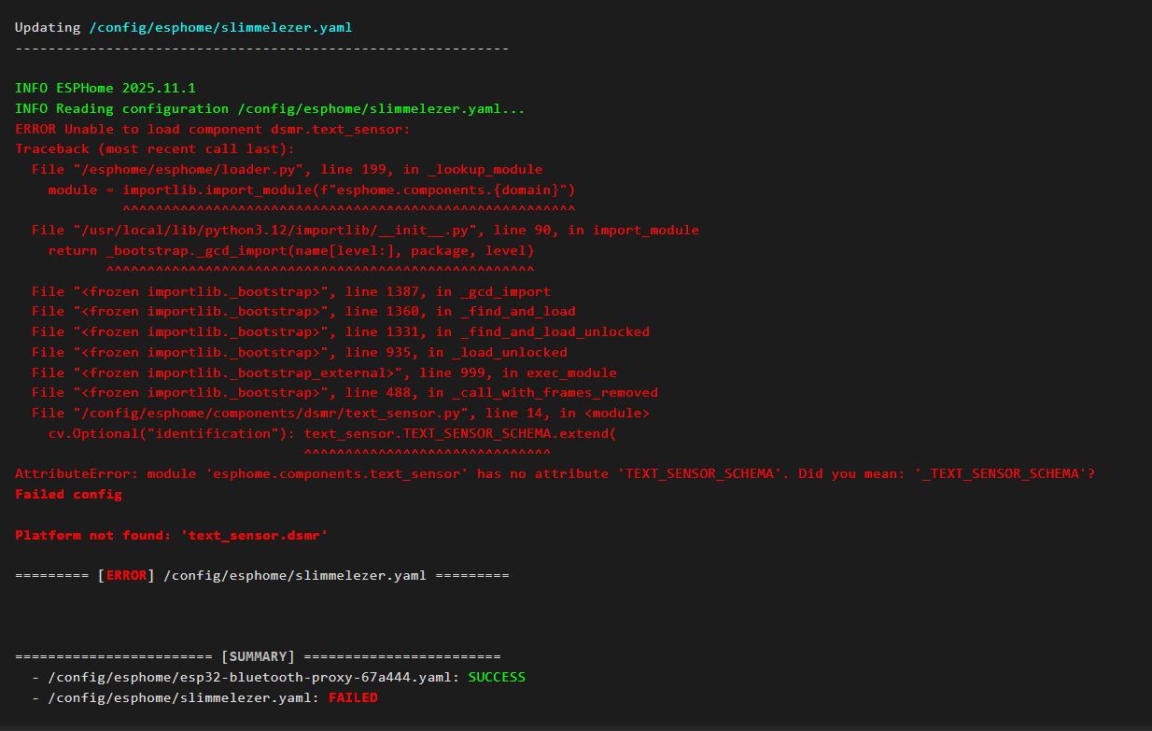Click the 'ERROR Unable to load component' line
Screen dimensions: 1152x731
pyautogui.click(x=213, y=129)
